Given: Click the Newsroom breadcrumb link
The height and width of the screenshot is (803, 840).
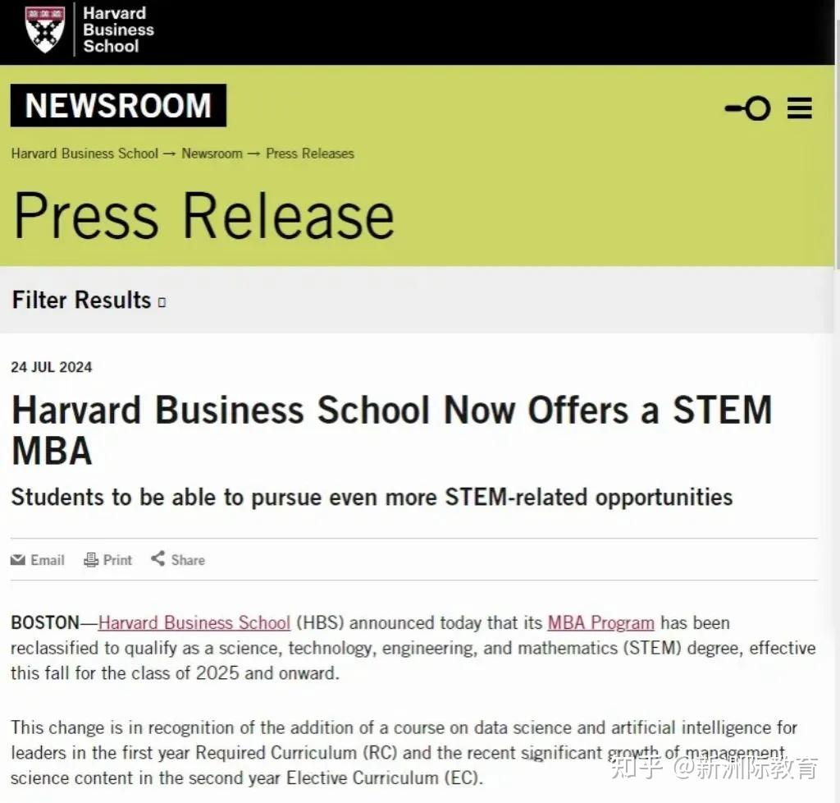Looking at the screenshot, I should [212, 154].
